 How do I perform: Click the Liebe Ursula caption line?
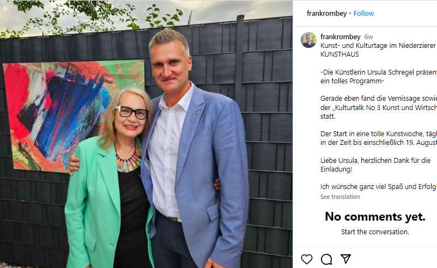[375, 161]
